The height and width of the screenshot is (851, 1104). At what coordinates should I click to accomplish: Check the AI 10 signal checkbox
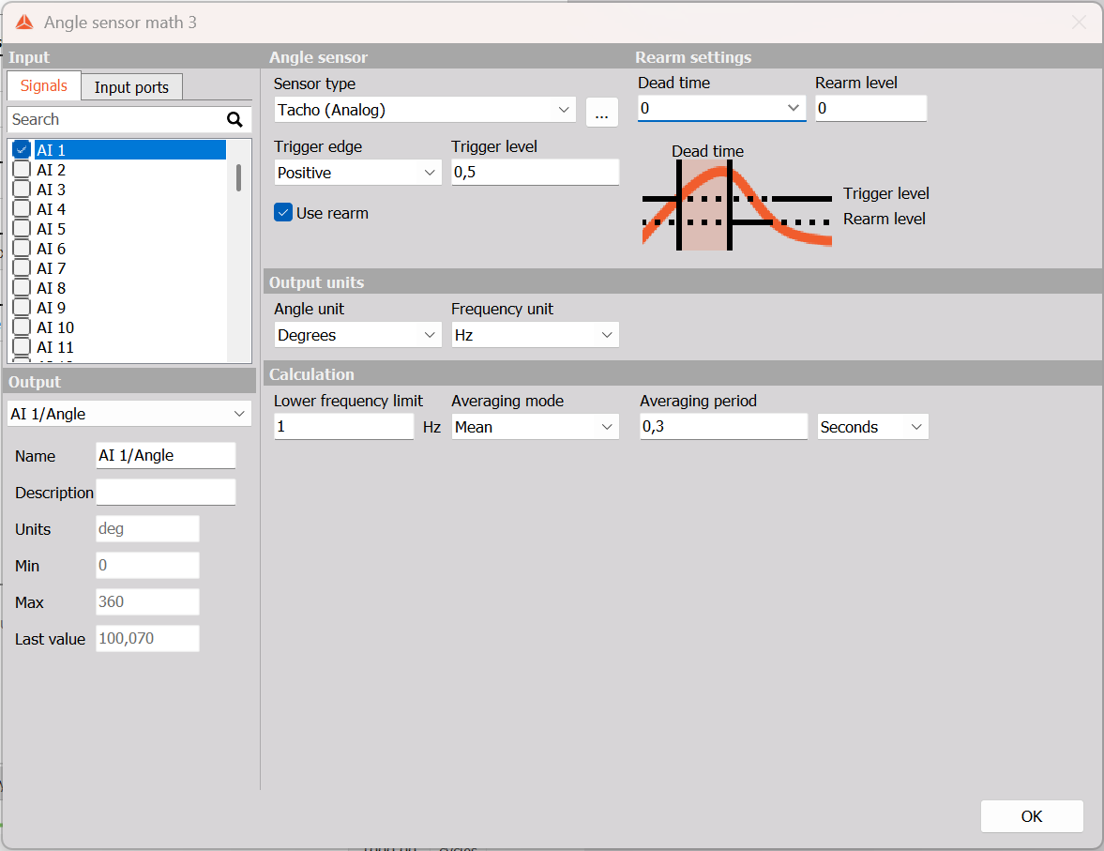pyautogui.click(x=22, y=327)
